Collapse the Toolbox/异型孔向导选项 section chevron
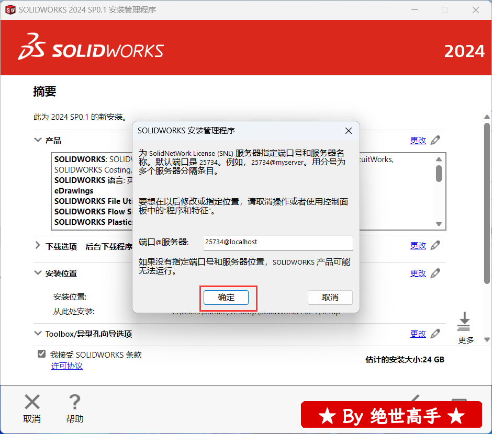The height and width of the screenshot is (434, 492). pyautogui.click(x=38, y=333)
